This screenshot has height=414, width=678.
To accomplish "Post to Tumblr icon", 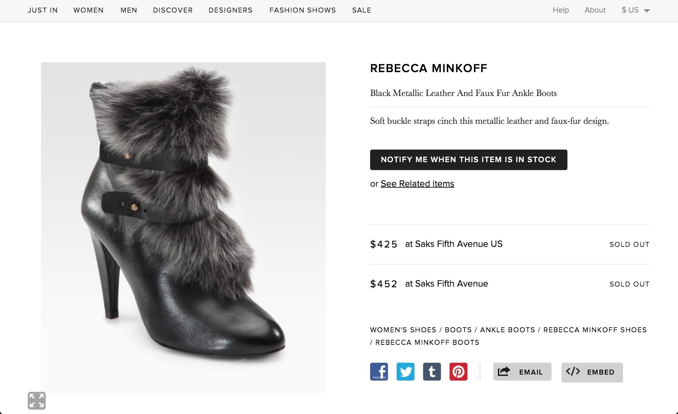I will click(432, 372).
